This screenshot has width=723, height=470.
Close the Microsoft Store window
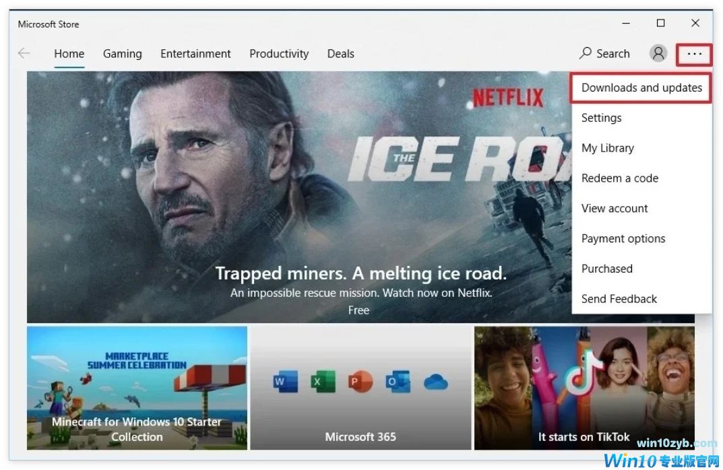(x=695, y=23)
